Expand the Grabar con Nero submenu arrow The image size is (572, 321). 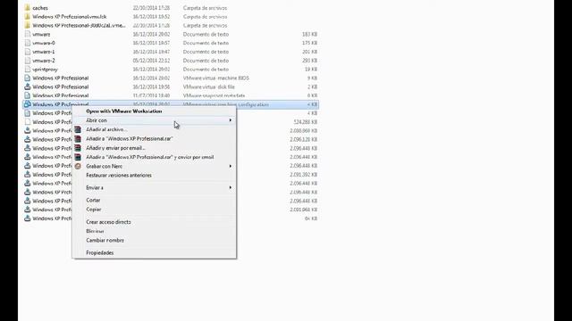point(231,166)
